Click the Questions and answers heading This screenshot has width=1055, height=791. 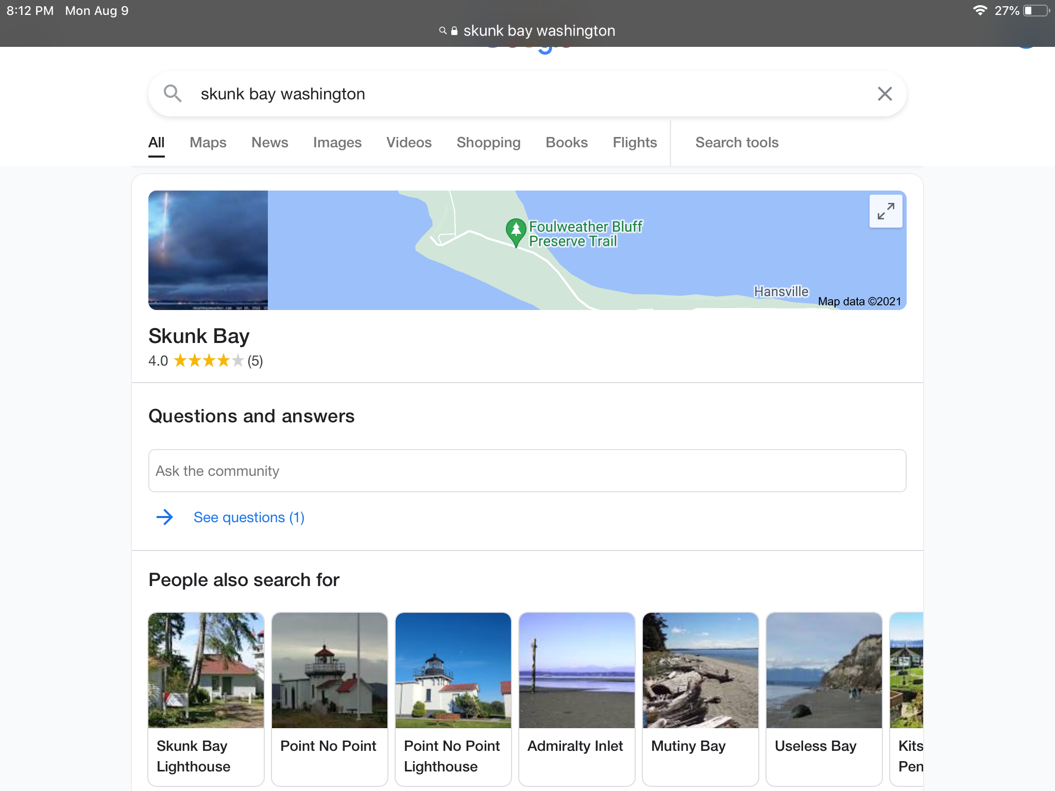(251, 416)
